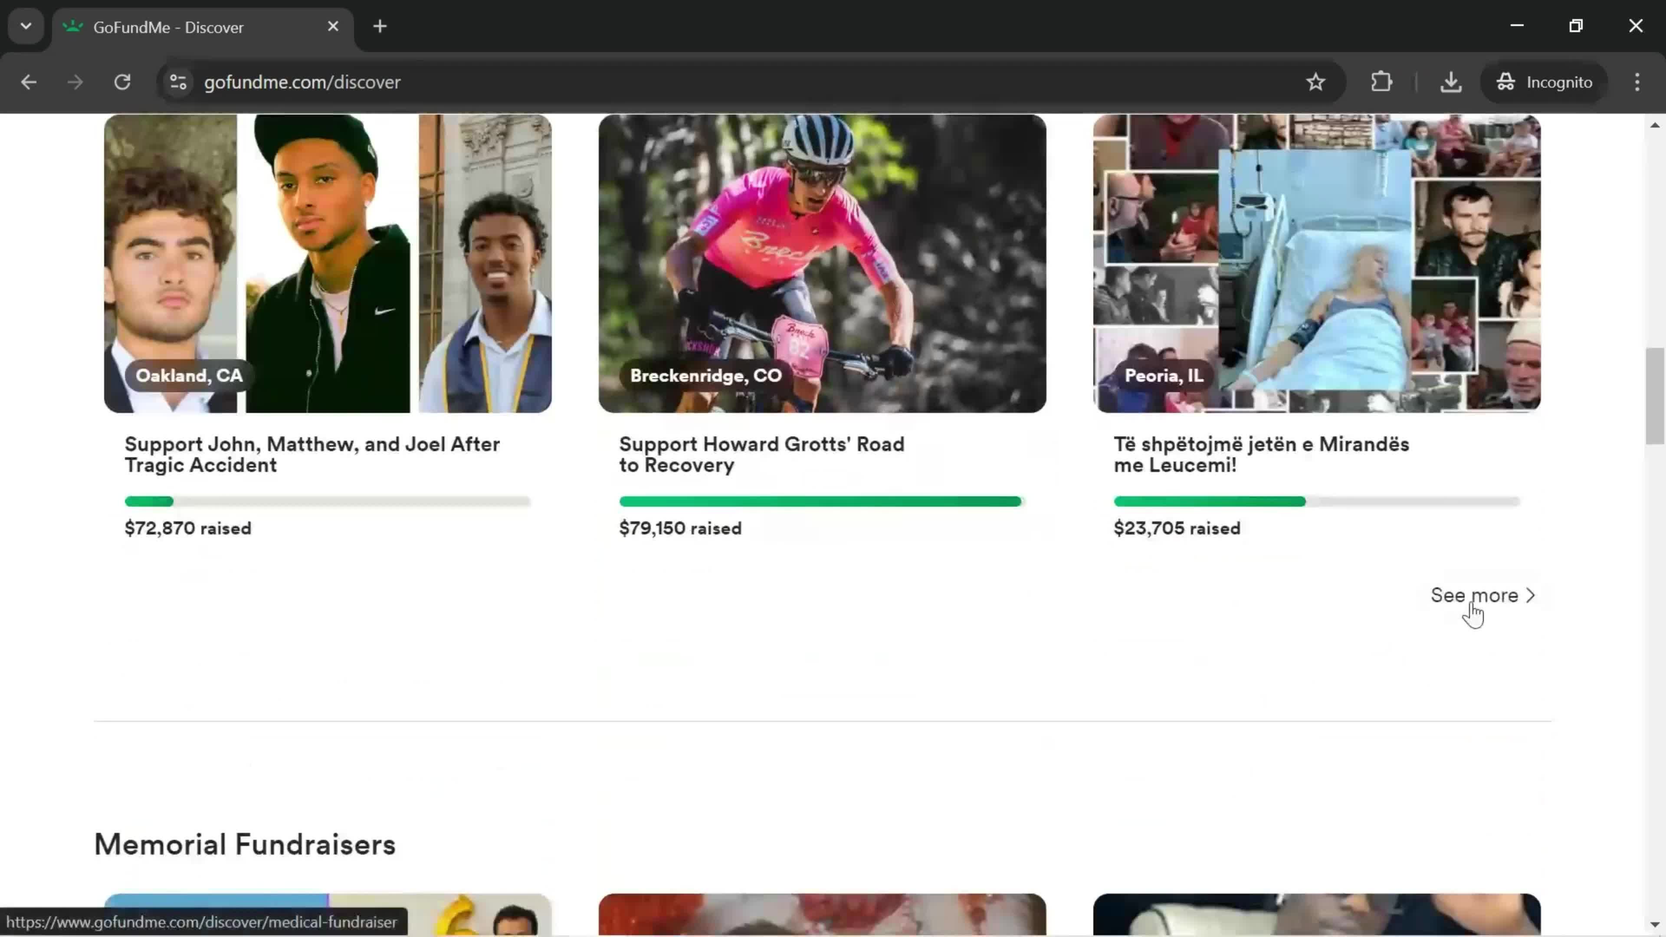Open the Extensions puzzle icon
The image size is (1666, 937).
click(1381, 82)
